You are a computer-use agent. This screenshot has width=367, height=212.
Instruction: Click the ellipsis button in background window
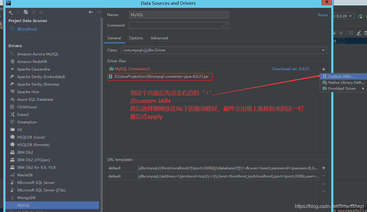[341, 41]
